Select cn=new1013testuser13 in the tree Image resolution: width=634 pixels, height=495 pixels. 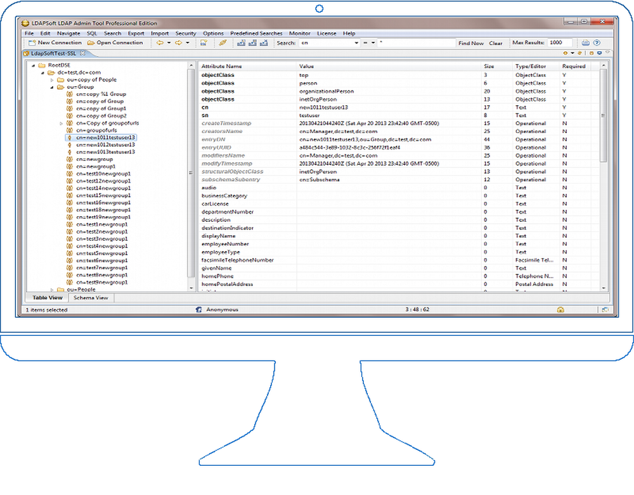pyautogui.click(x=105, y=152)
